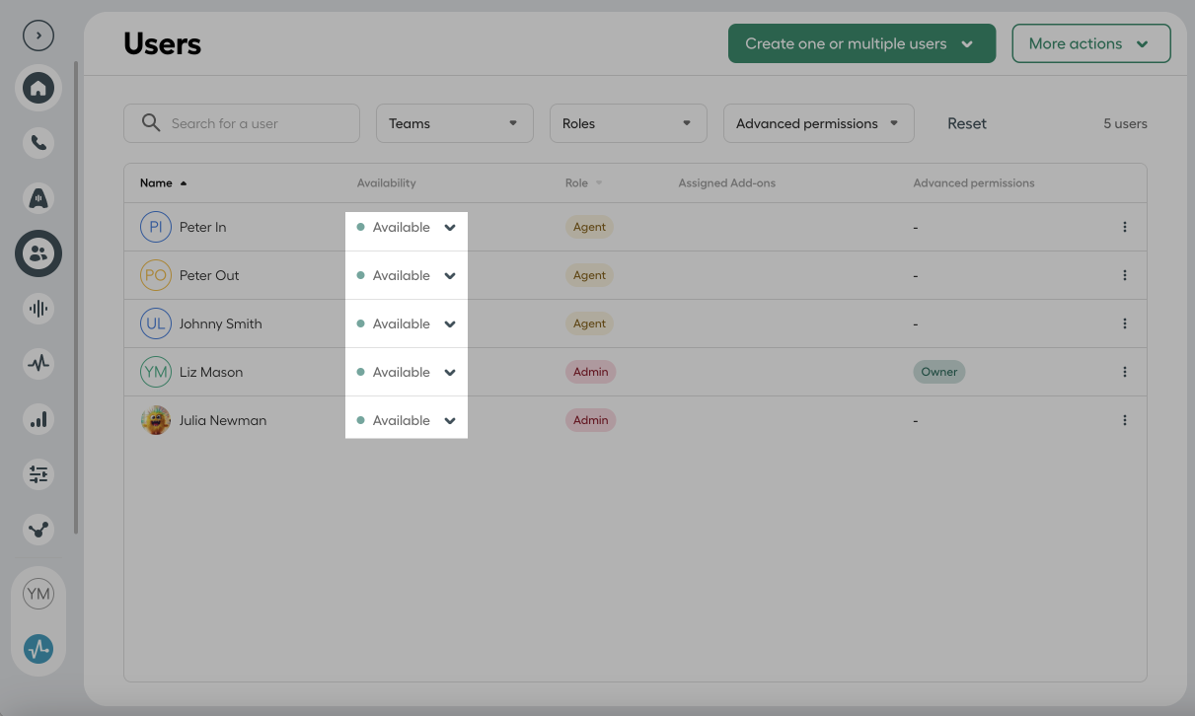Screen dimensions: 1195x716
Task: Open the audio waveform sidebar icon
Action: tap(38, 309)
